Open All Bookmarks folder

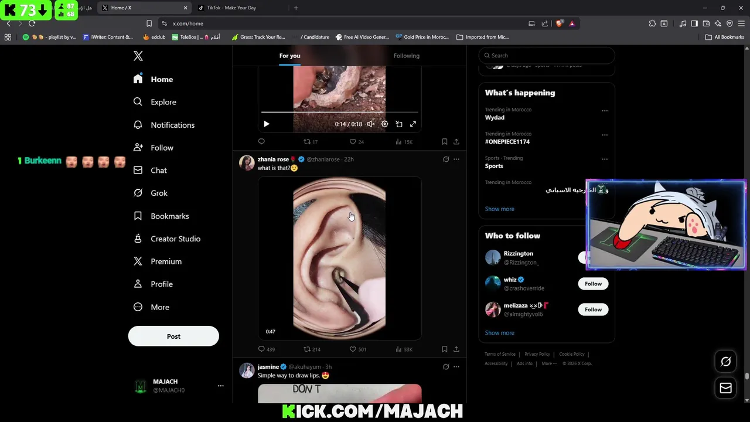(x=725, y=37)
